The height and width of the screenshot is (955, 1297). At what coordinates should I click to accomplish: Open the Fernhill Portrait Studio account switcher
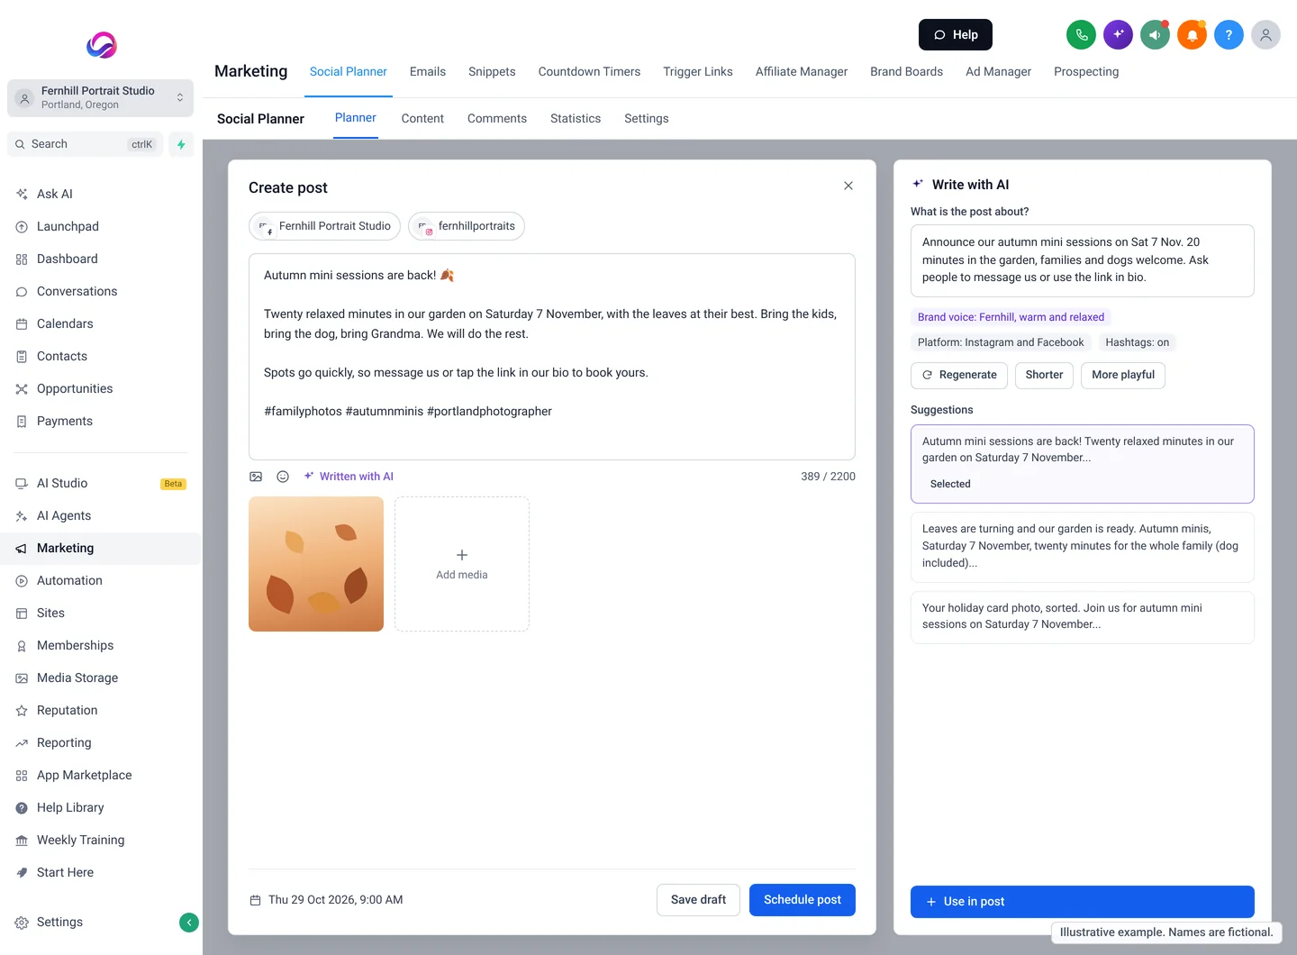(100, 98)
